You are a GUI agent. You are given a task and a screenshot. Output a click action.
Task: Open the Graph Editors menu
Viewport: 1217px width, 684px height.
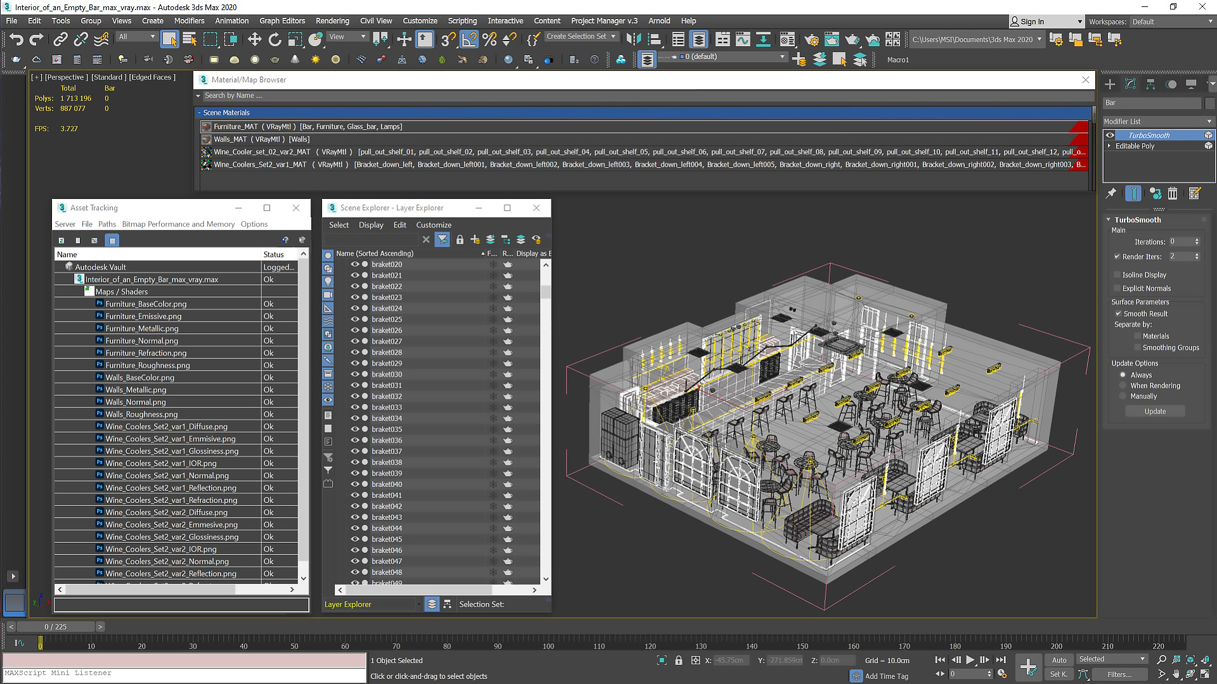(282, 21)
